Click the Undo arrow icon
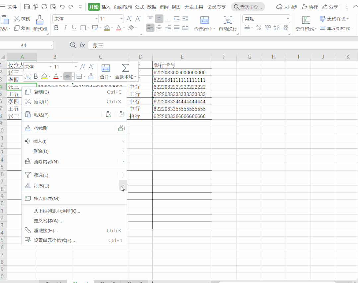This screenshot has height=283, width=358. [x=62, y=7]
